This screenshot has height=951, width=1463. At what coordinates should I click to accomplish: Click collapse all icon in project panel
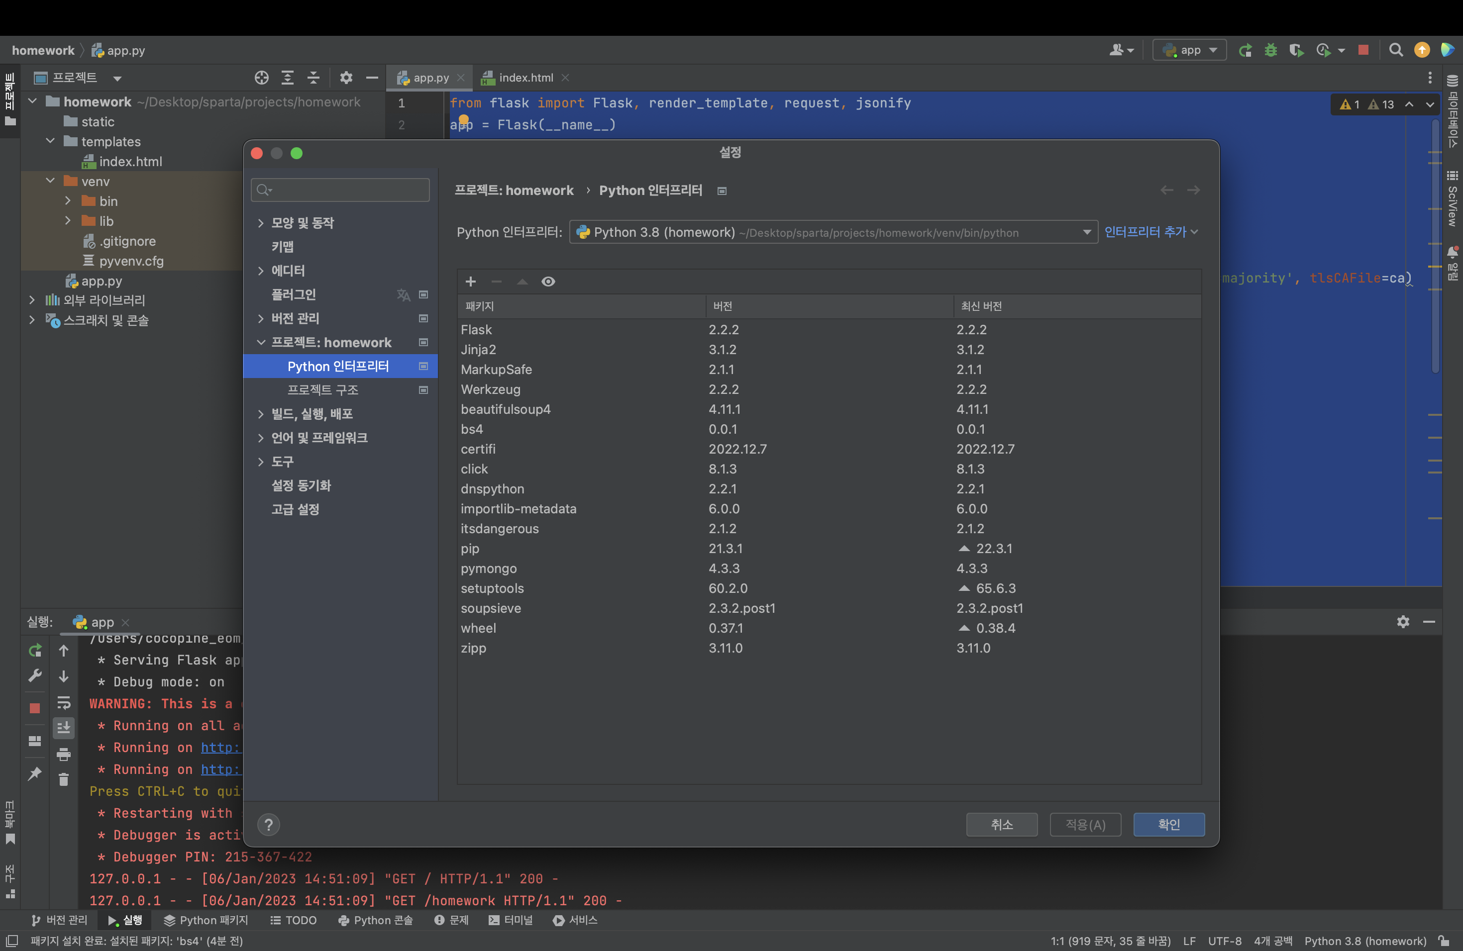[313, 78]
